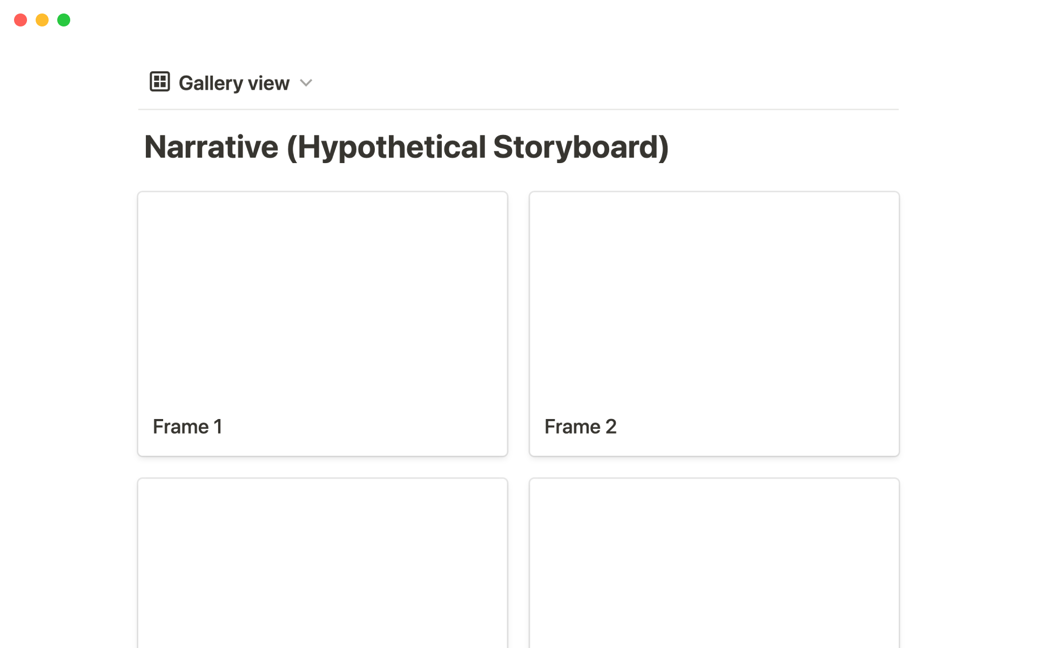Close the window with the red button
The height and width of the screenshot is (648, 1037).
21,20
